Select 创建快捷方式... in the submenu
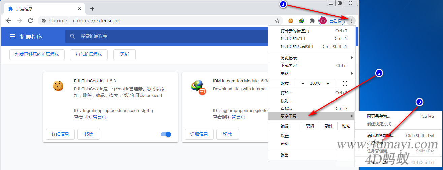 [399, 124]
